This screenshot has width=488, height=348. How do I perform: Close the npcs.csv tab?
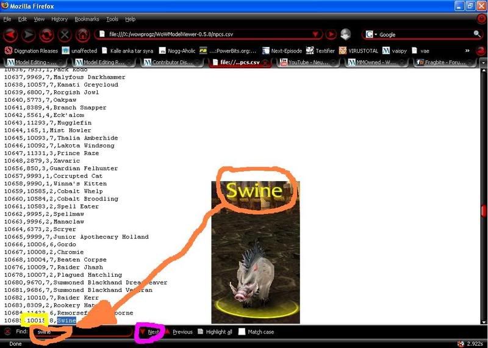(x=265, y=63)
